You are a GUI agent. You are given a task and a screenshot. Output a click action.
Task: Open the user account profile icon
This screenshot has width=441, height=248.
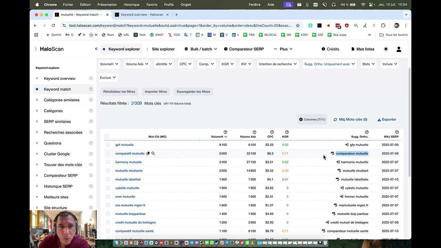(399, 49)
